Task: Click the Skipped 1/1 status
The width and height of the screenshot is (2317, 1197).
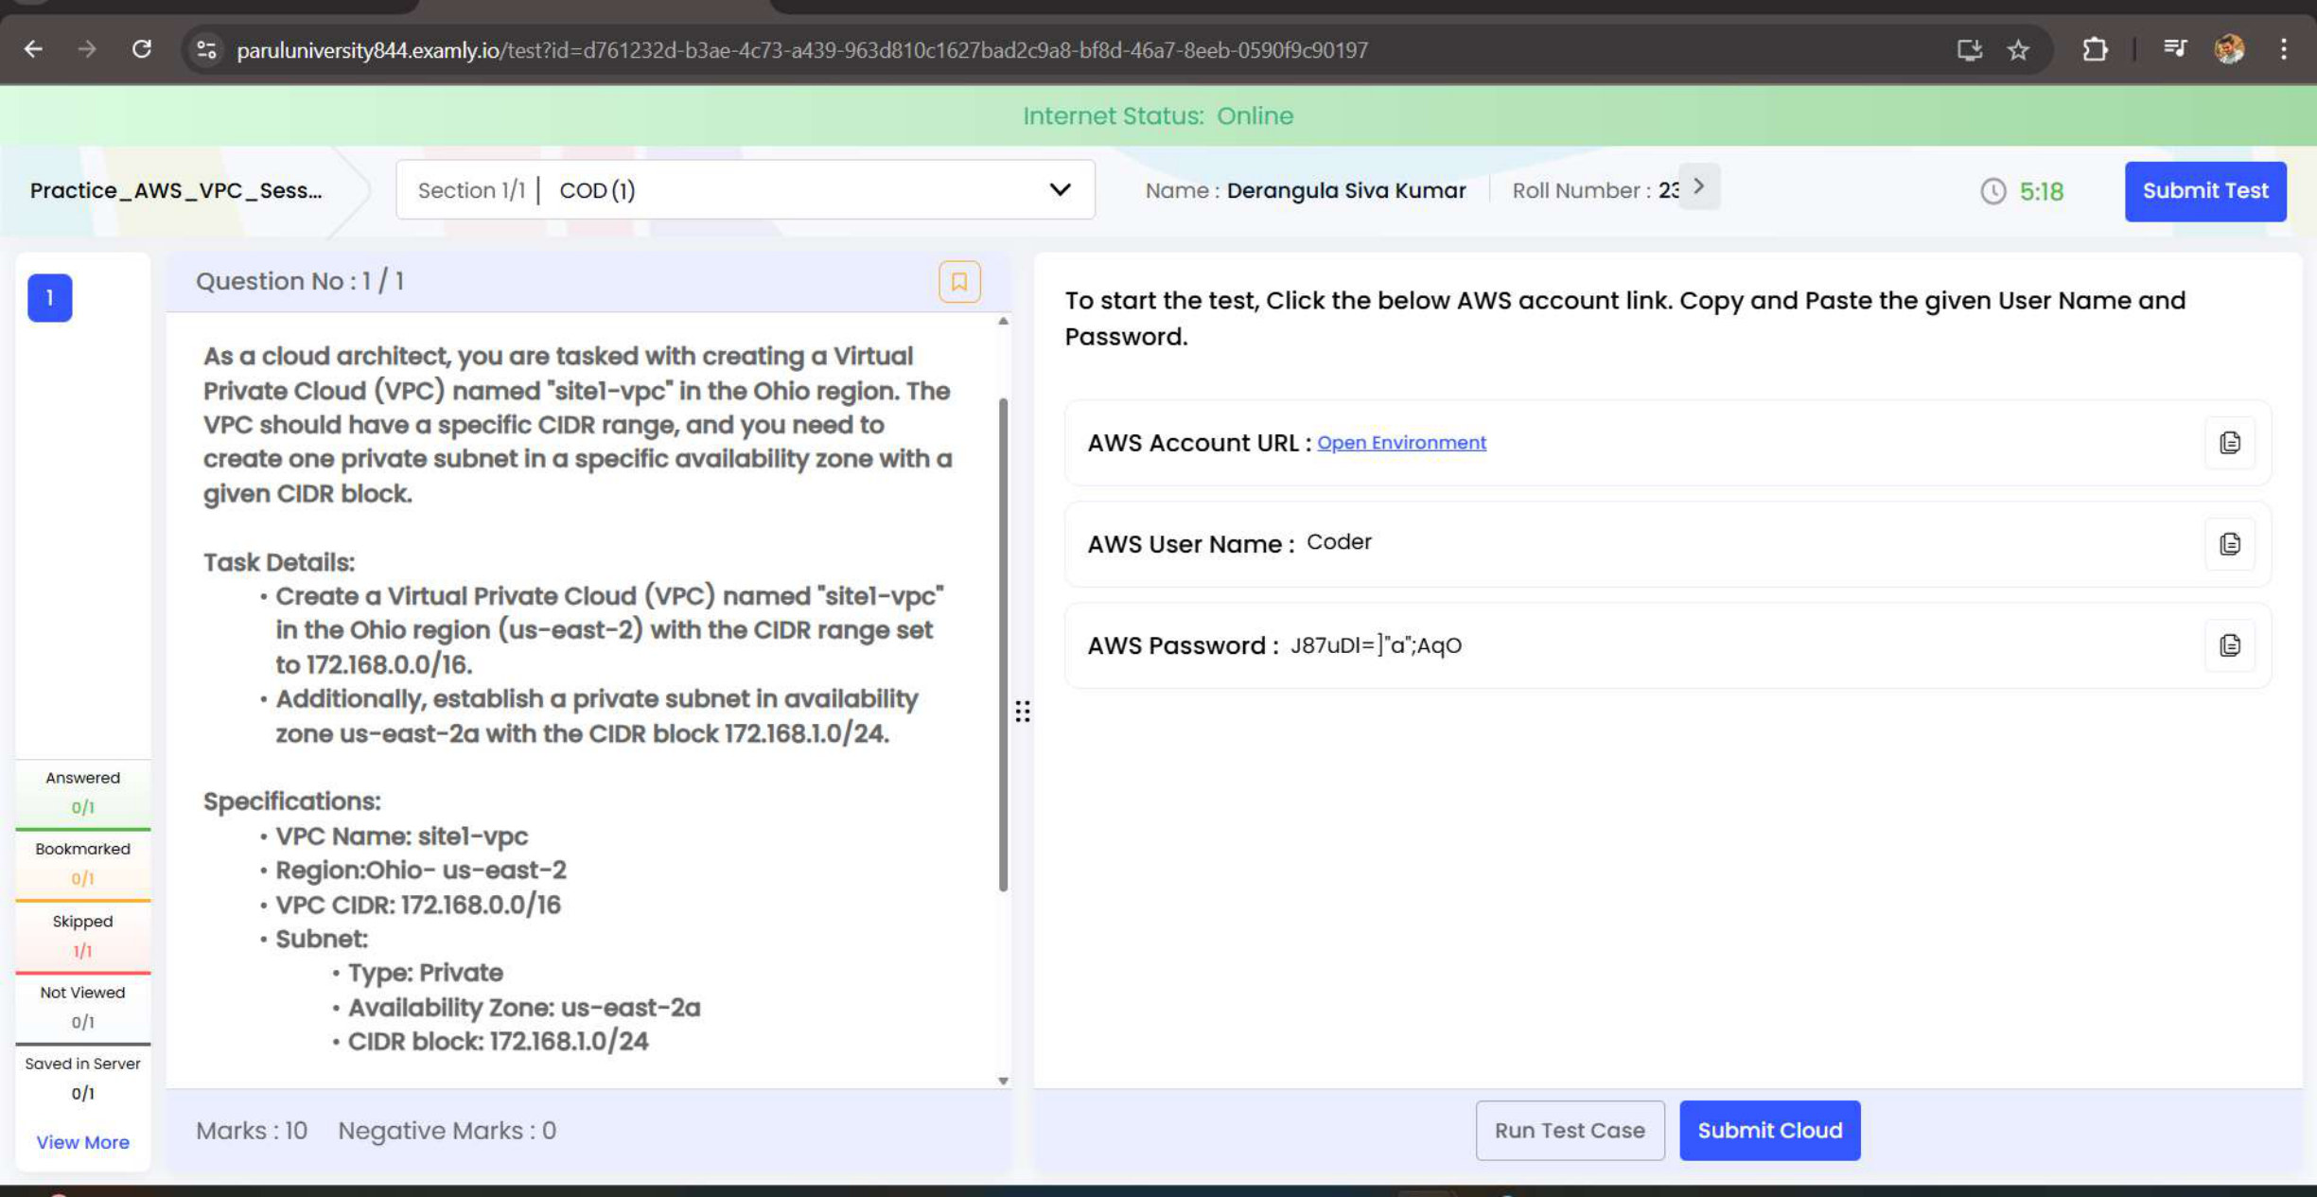Action: point(82,936)
